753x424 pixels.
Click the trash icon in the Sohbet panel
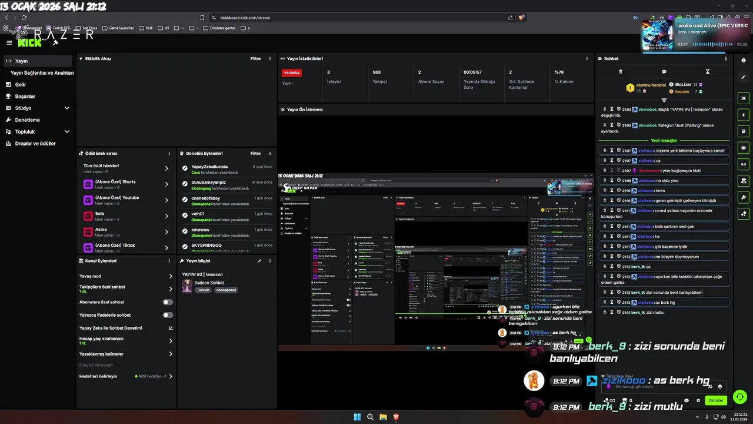(x=620, y=72)
